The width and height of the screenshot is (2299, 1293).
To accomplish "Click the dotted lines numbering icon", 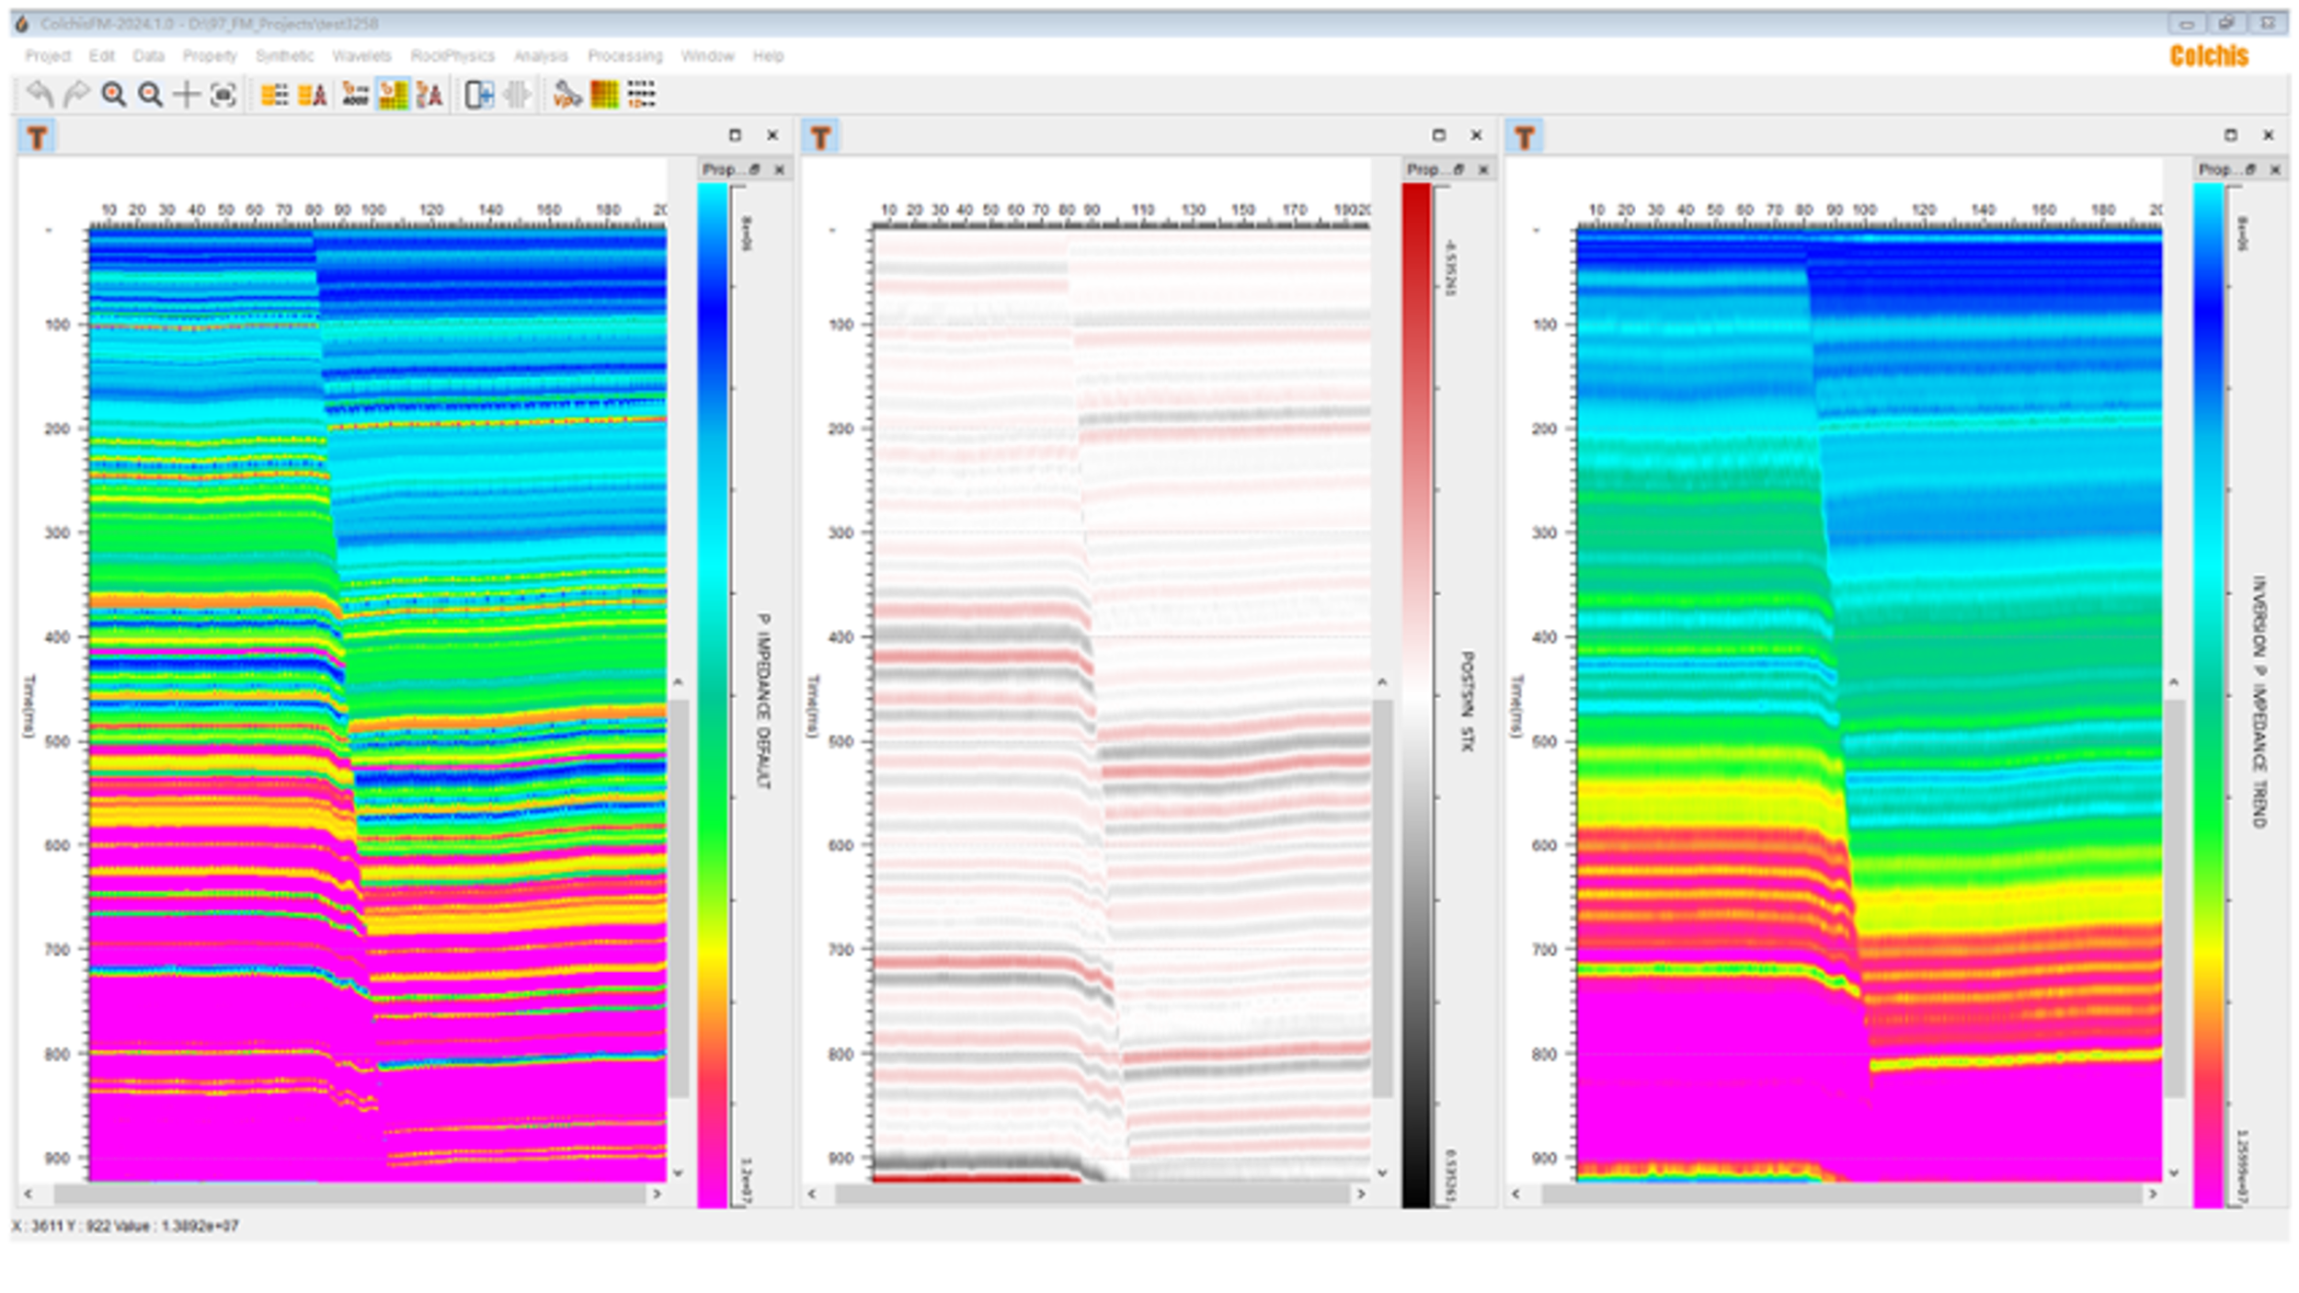I will [641, 94].
